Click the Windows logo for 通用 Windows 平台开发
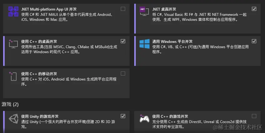Viewport: 265px width, 133px height. 145,44
